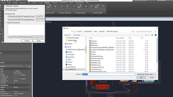Viewport: 173px width, 97px height.
Task: Click the blue Help icon in Open dialog
Action: 156,35
